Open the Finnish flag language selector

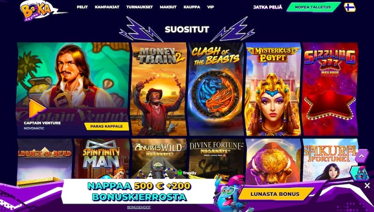point(350,7)
